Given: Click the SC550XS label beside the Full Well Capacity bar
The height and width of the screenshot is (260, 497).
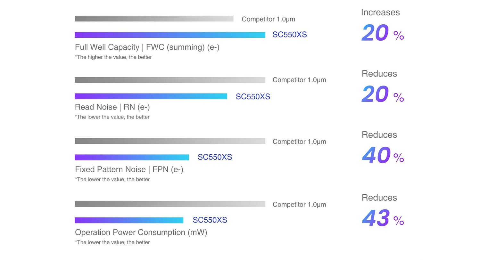Looking at the screenshot, I should 289,35.
